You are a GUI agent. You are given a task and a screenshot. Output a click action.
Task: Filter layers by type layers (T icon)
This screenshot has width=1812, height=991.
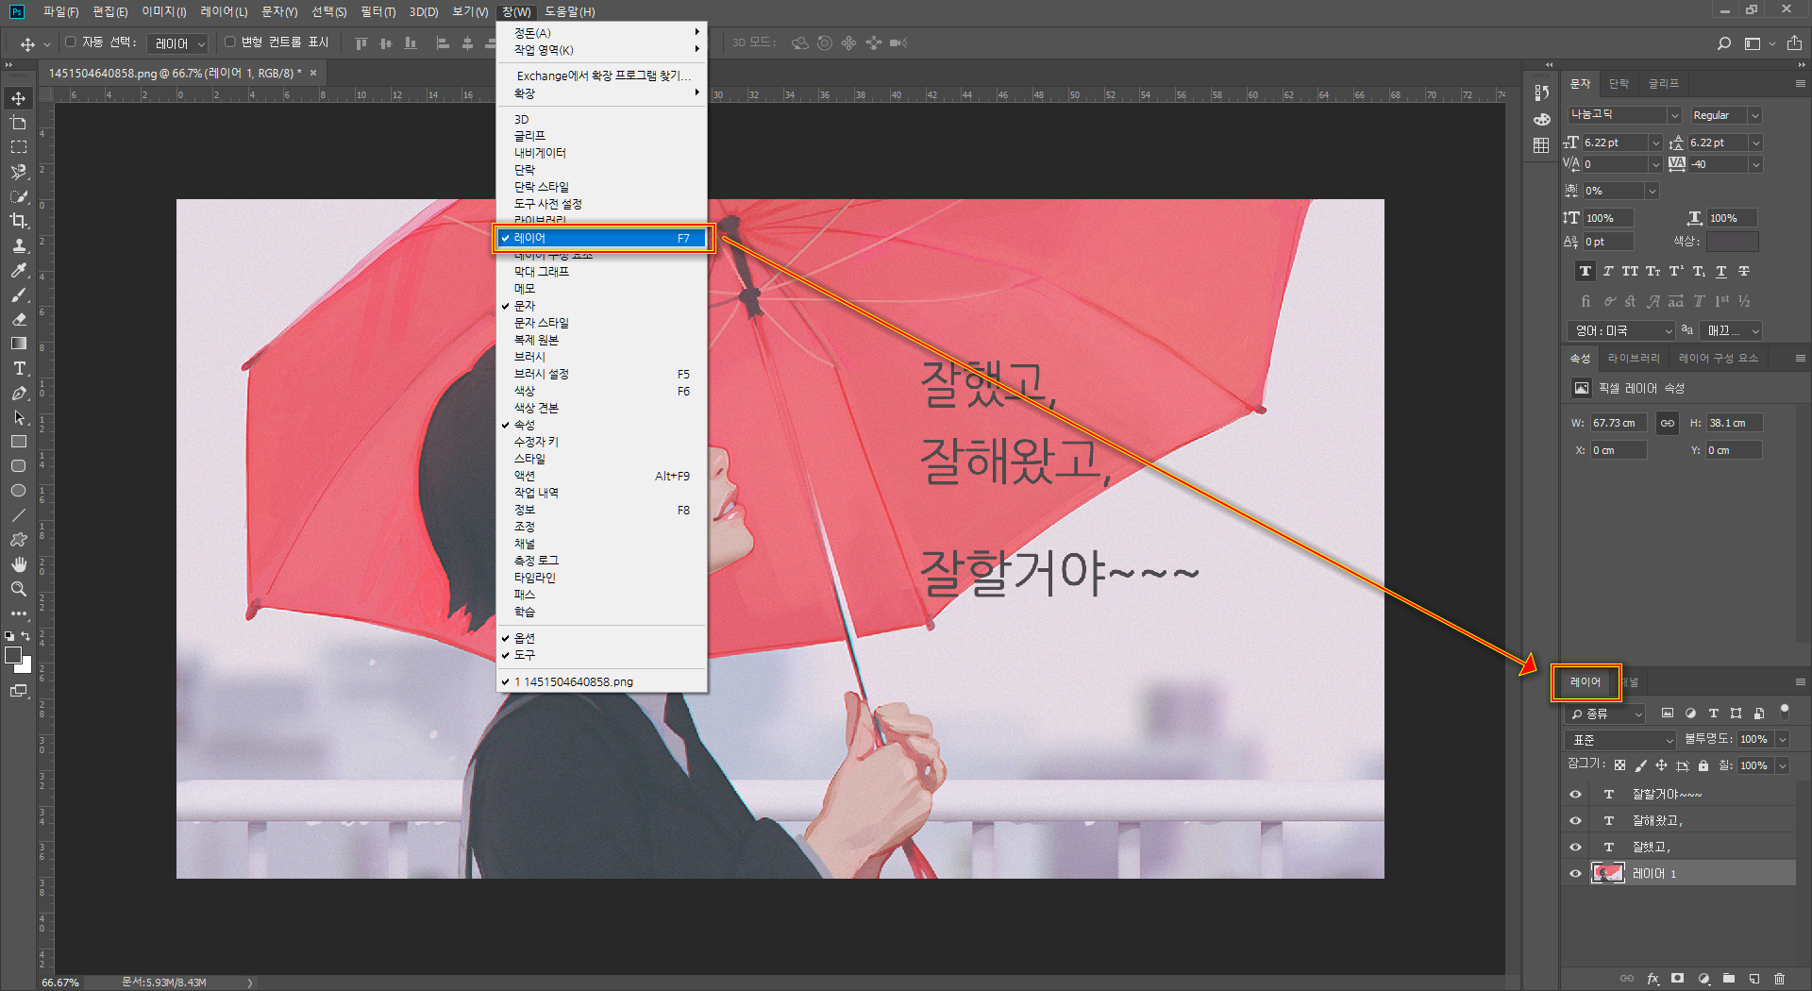1713,714
